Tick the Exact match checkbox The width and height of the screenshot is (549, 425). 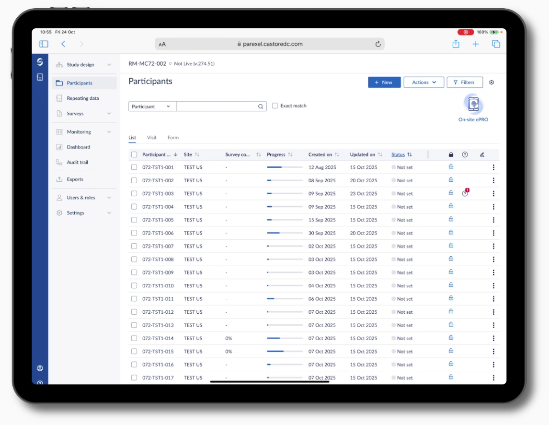(x=275, y=106)
